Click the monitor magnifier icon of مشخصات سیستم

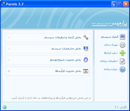point(86,49)
